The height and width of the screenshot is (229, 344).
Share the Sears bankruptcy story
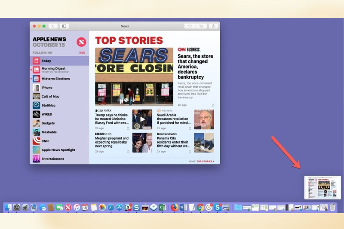click(x=213, y=105)
